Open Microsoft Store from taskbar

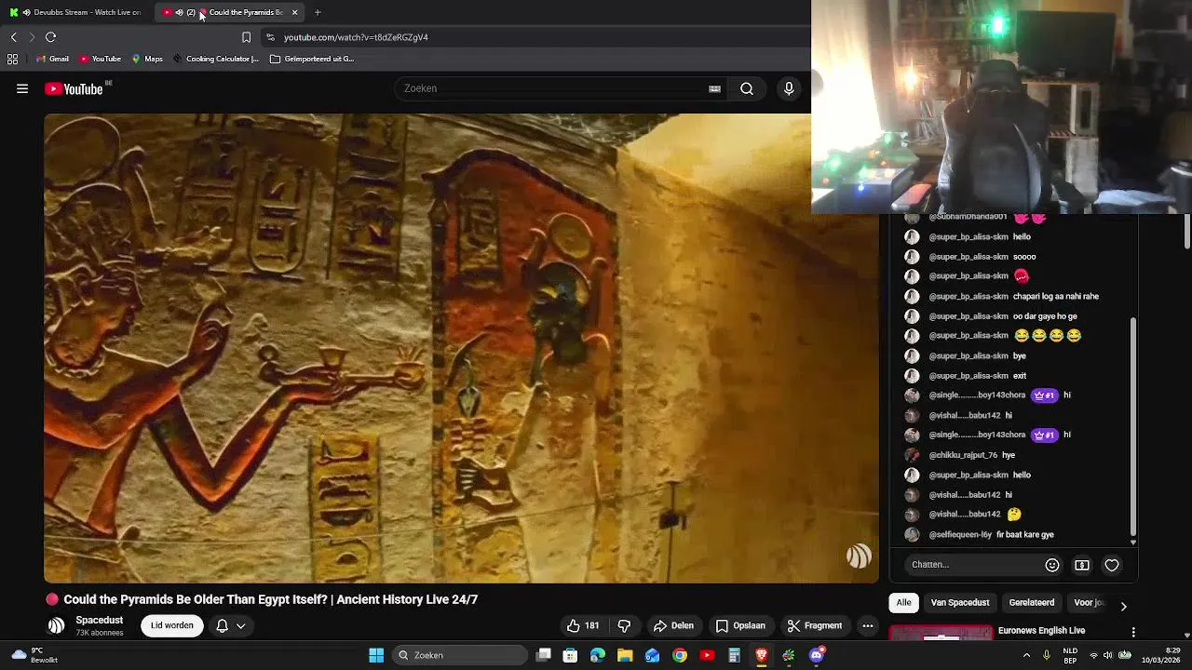point(570,655)
